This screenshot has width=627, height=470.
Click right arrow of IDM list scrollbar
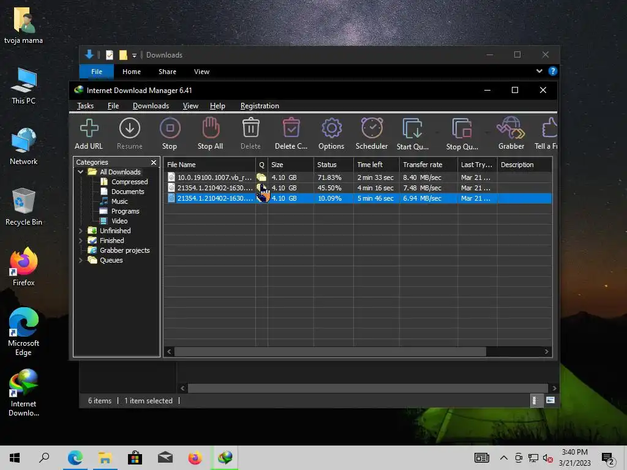(x=546, y=352)
